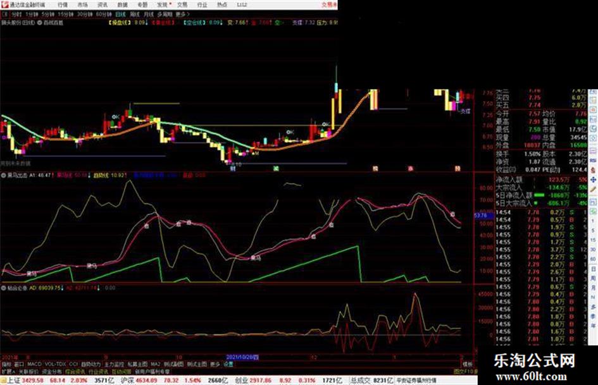The height and width of the screenshot is (385, 598).
Task: Click the 总成交 total in the status bar
Action: click(361, 381)
